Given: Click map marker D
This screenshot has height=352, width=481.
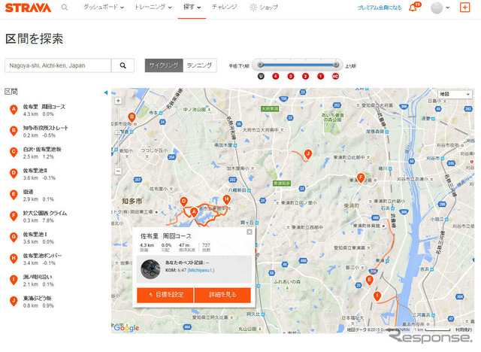Looking at the screenshot, I should (x=183, y=202).
